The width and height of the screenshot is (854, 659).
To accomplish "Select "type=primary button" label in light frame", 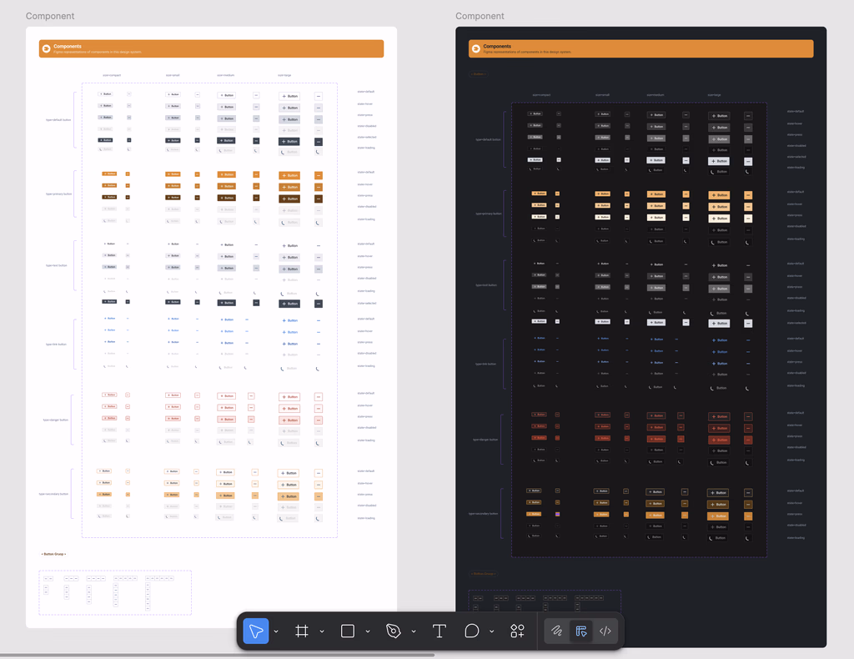I will click(x=59, y=194).
